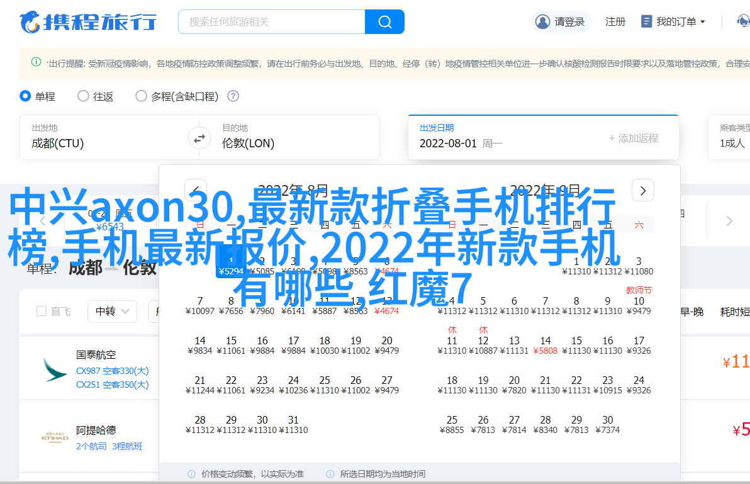The height and width of the screenshot is (484, 750).
Task: Click 添加返程 add return button
Action: 634,138
